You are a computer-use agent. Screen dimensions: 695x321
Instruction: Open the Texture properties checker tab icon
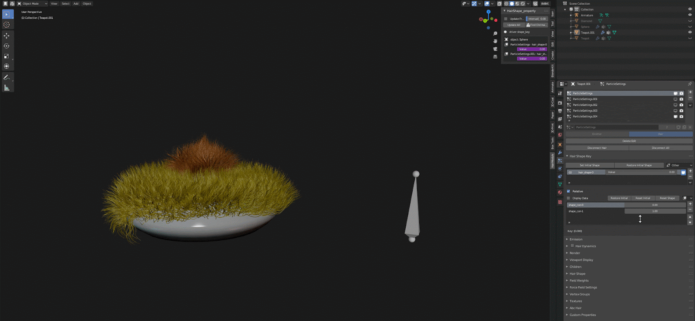(x=560, y=202)
